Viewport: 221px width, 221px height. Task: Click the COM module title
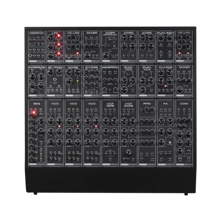pos(184,104)
